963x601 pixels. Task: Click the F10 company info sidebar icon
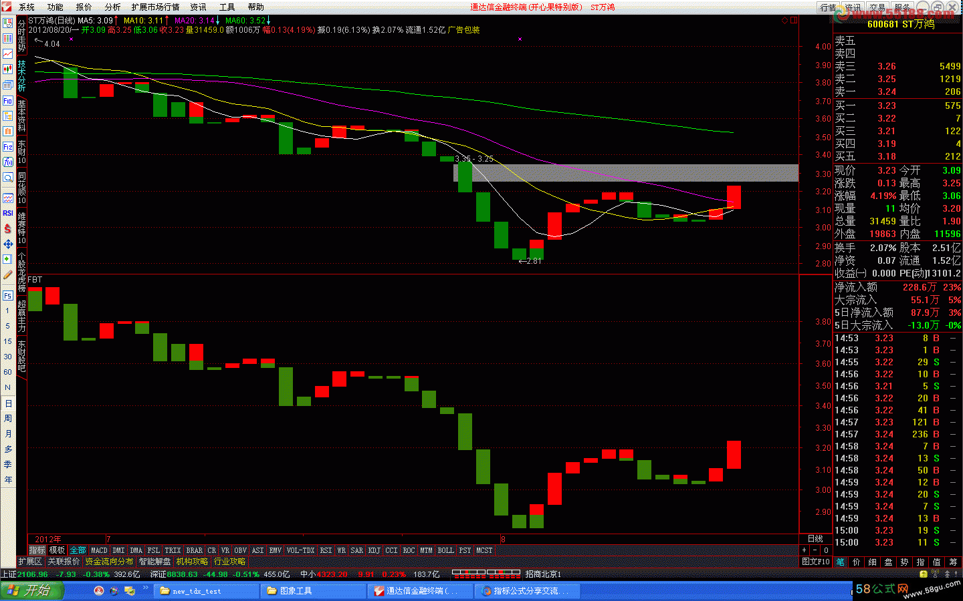click(8, 101)
